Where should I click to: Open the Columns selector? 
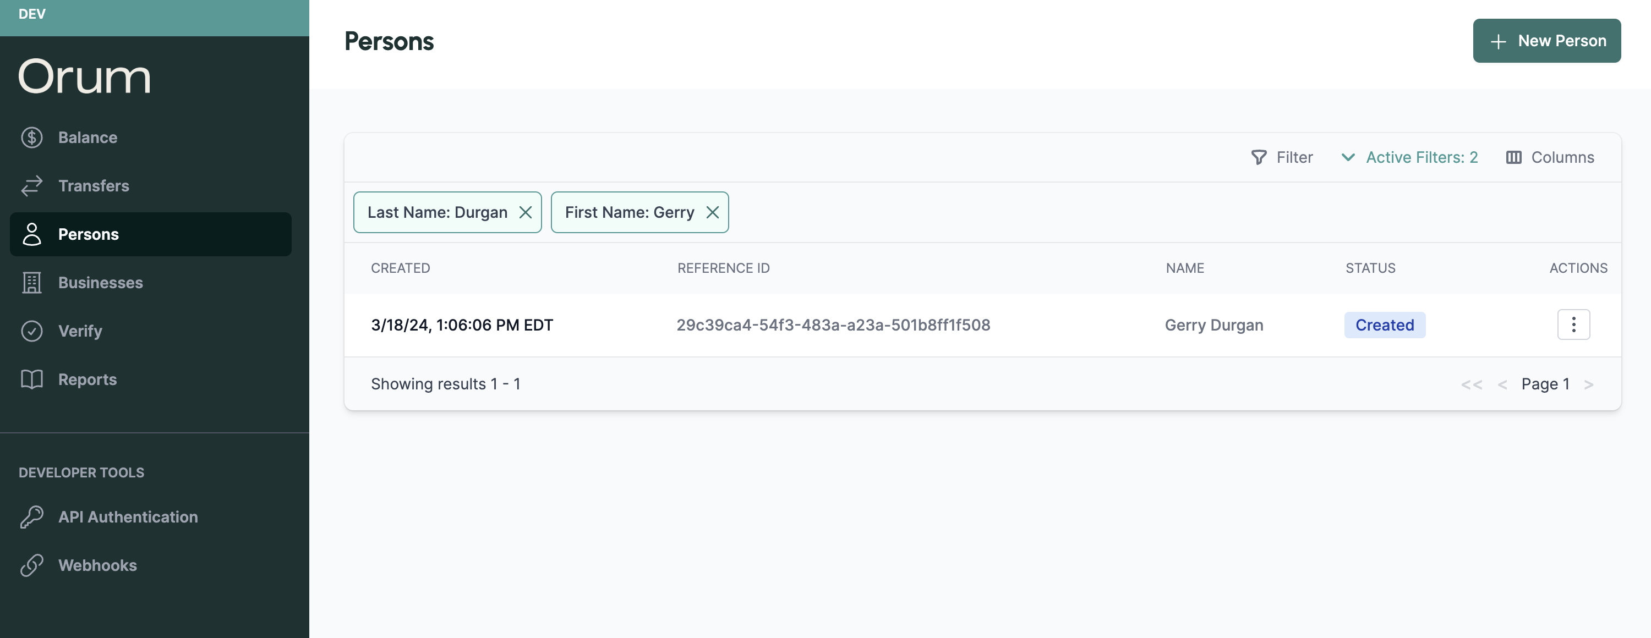point(1550,158)
